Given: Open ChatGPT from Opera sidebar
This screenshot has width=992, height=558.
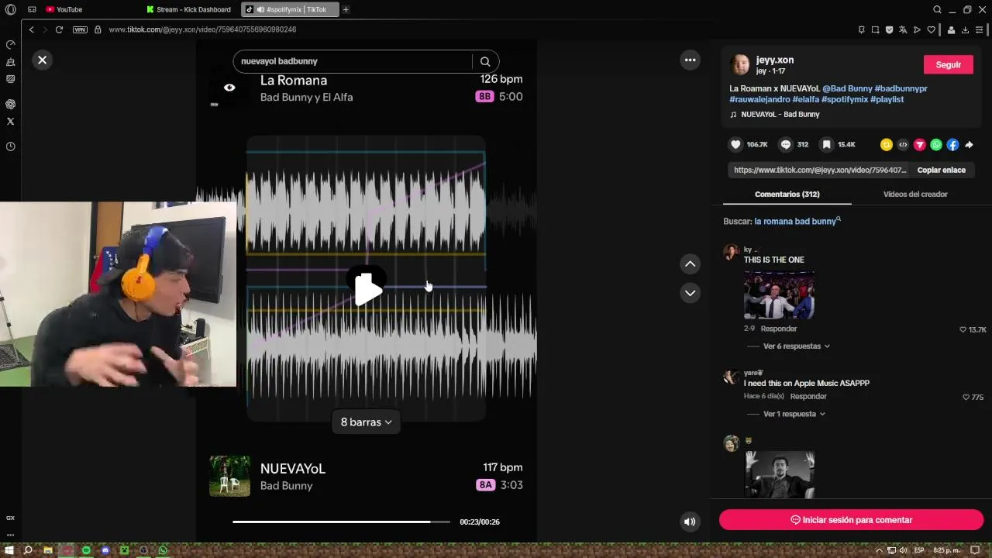Looking at the screenshot, I should pyautogui.click(x=10, y=104).
